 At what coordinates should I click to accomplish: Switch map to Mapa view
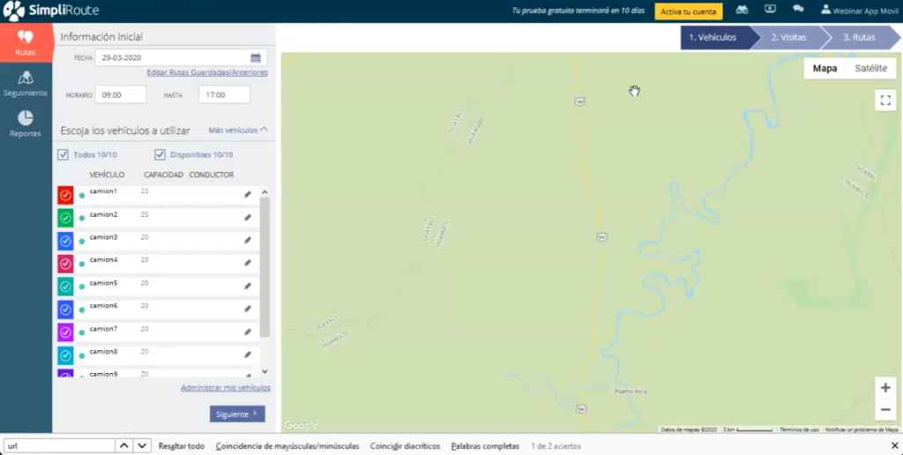(825, 69)
